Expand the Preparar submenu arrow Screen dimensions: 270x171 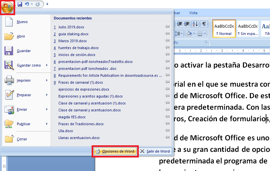pyautogui.click(x=47, y=95)
